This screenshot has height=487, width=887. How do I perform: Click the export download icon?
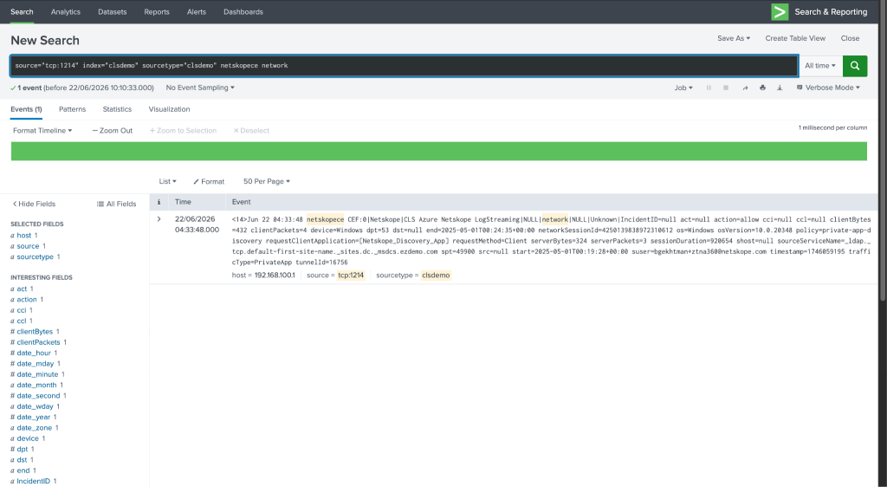click(780, 88)
